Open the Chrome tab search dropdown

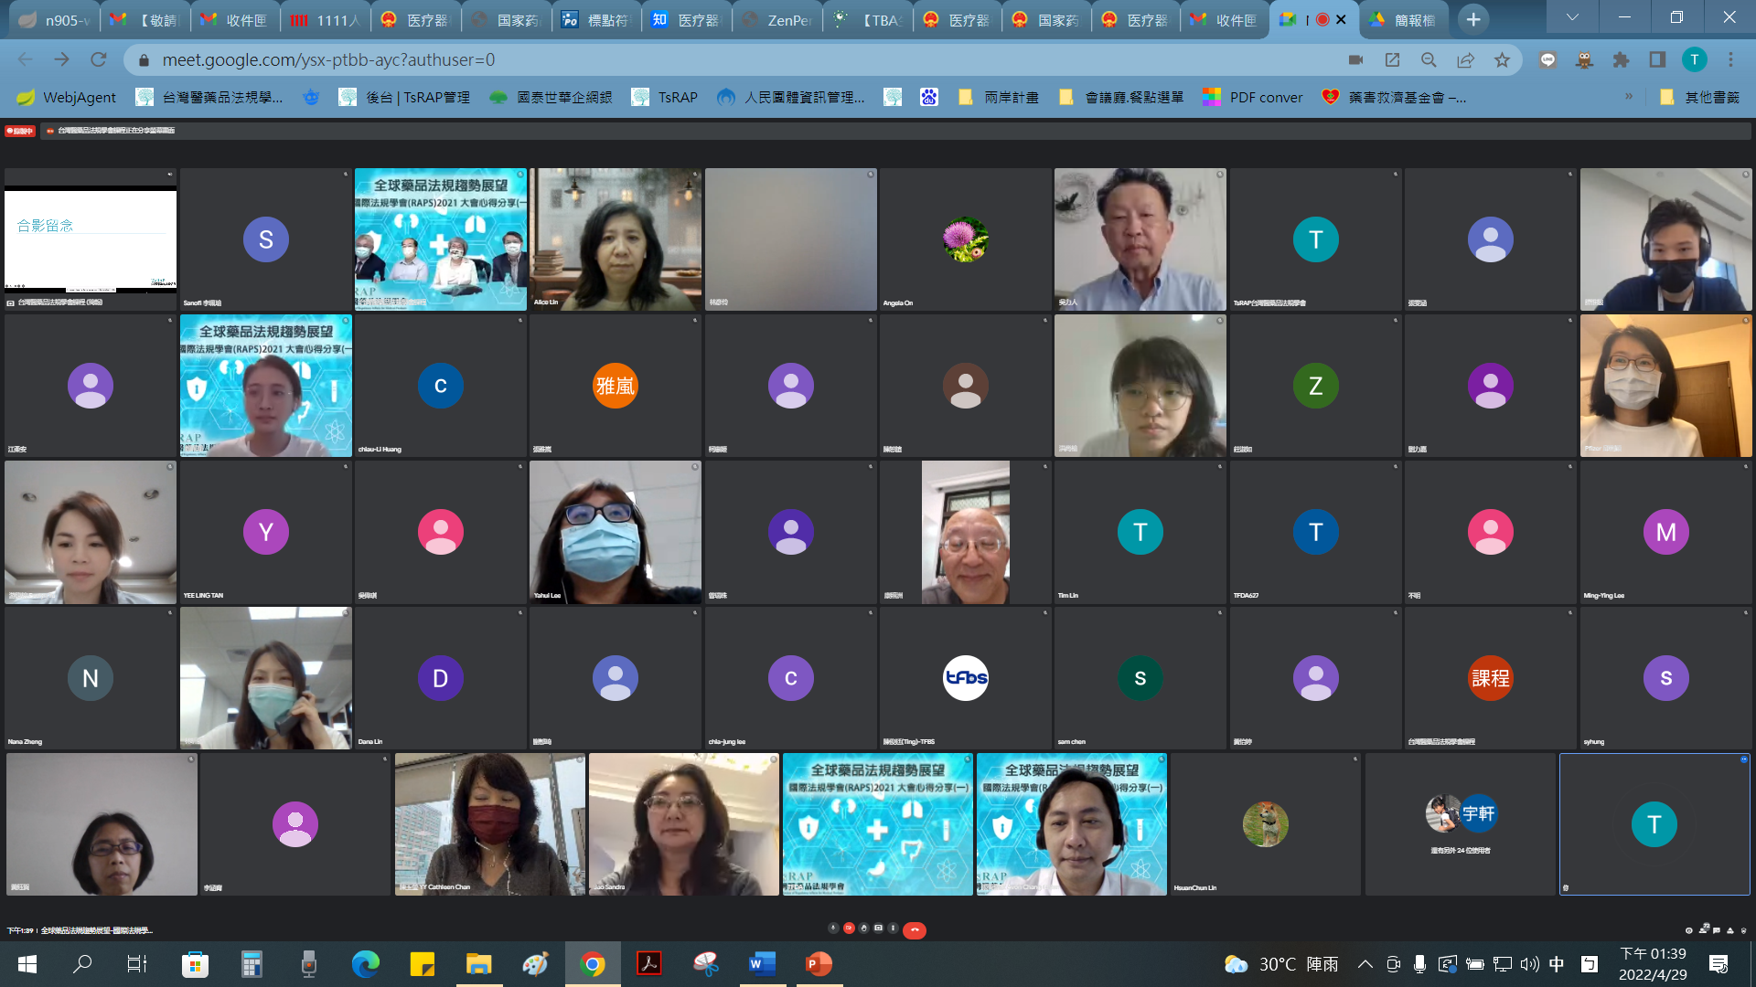(x=1572, y=18)
